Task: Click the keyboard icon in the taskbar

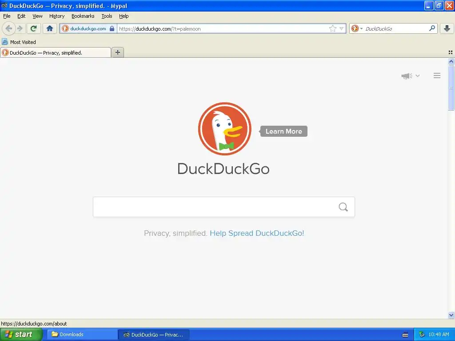Action: tap(405, 335)
